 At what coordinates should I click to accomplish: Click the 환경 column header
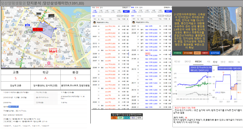[75, 72]
